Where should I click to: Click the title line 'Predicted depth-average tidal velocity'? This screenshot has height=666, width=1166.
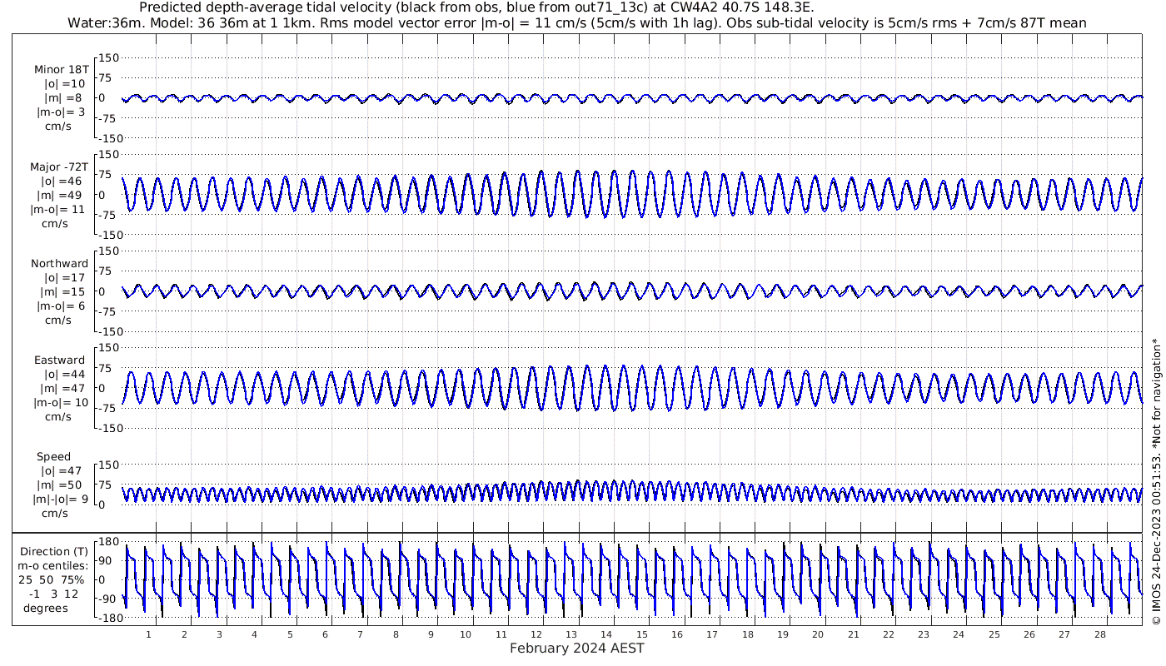(x=478, y=7)
